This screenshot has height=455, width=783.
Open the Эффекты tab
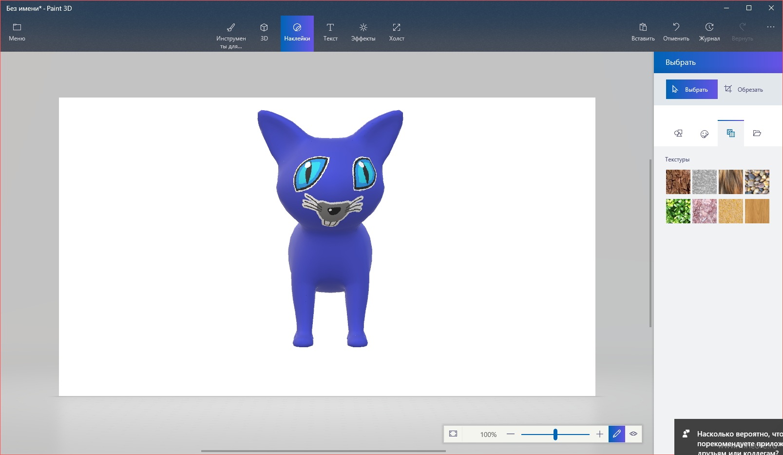click(x=363, y=33)
